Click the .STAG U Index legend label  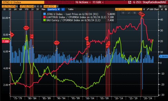click(72, 14)
